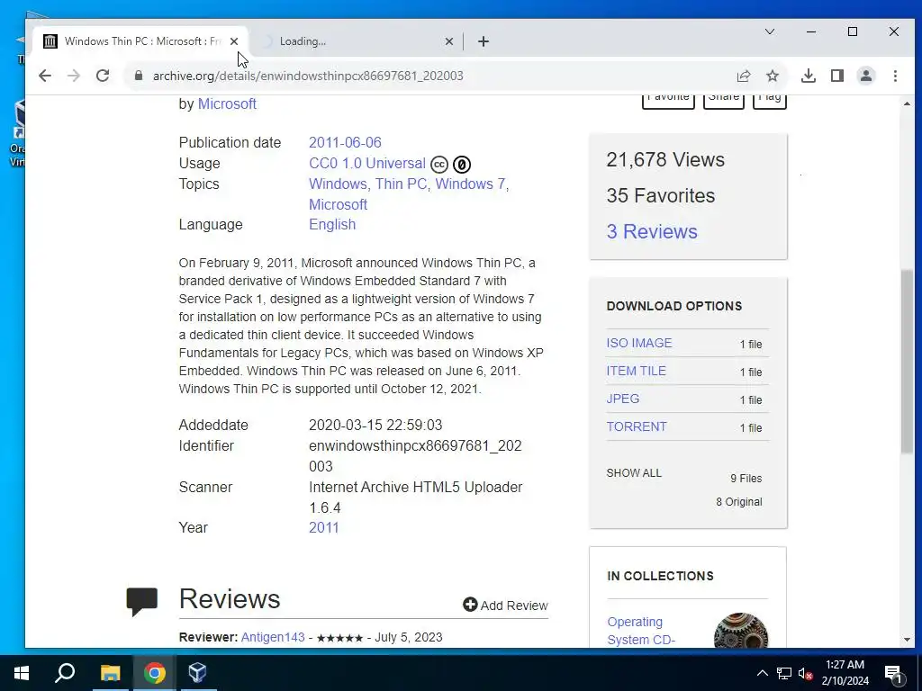Bookmark this page with the star icon
Image resolution: width=922 pixels, height=691 pixels.
(x=772, y=76)
